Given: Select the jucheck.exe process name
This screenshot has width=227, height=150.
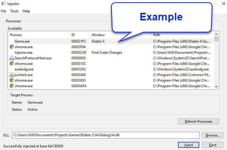Looking at the screenshot, I should [x=23, y=75].
